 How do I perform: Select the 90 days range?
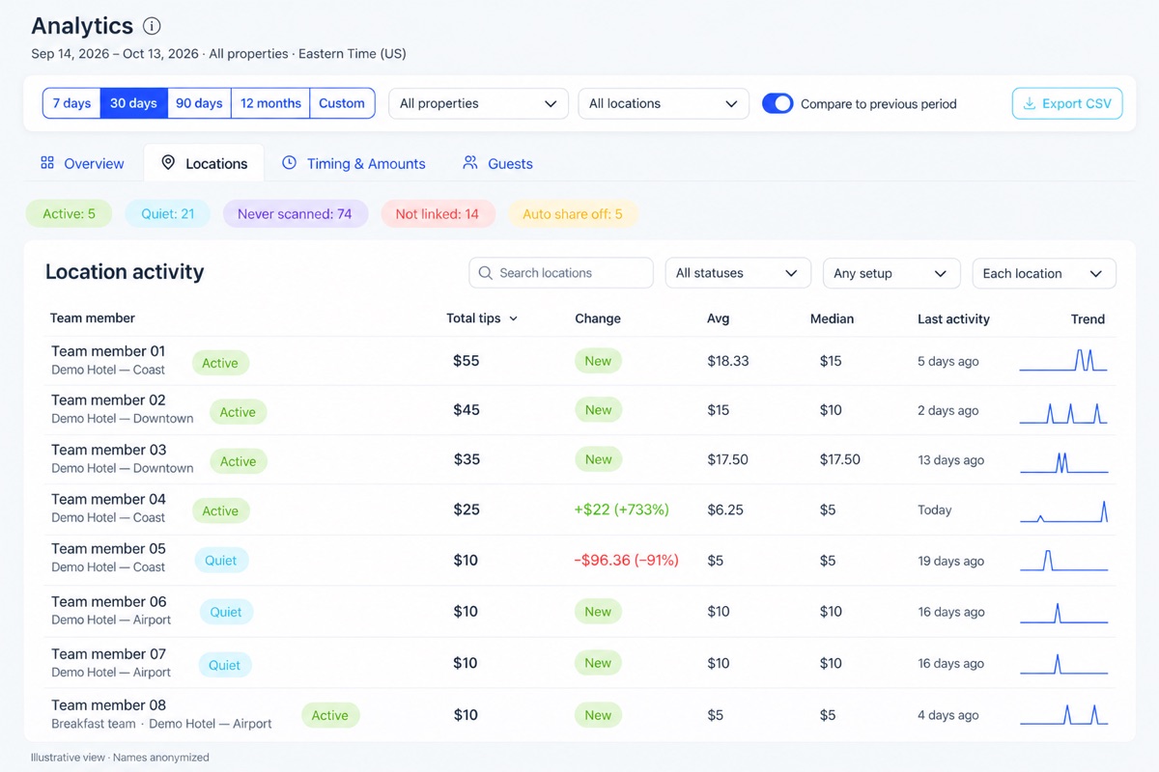(200, 103)
